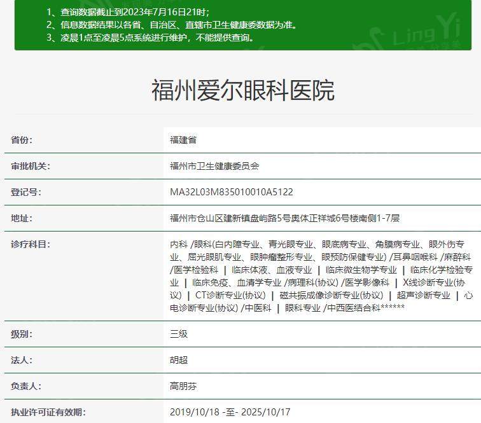Click the legal person name 胡超
The image size is (481, 423).
(x=179, y=360)
